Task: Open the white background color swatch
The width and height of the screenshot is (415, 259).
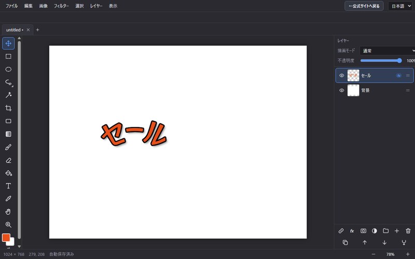Action: (12, 243)
